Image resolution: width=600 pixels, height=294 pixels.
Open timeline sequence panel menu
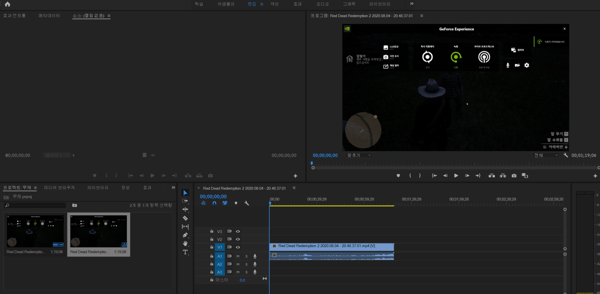[294, 188]
